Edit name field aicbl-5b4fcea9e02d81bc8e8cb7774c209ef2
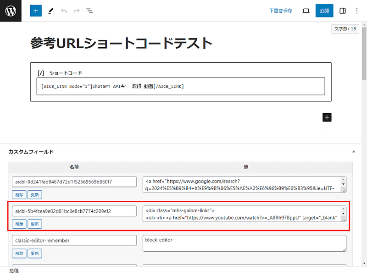Image resolution: width=367 pixels, height=275 pixels. pos(74,211)
